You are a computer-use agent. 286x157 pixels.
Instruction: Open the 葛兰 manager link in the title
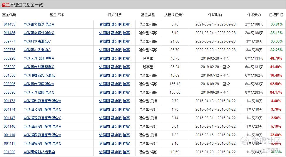(x=6, y=5)
